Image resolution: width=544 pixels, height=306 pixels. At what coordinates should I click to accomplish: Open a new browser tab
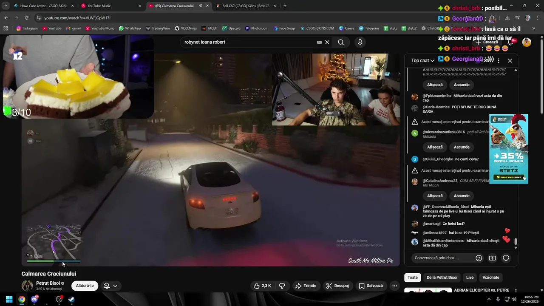(285, 6)
